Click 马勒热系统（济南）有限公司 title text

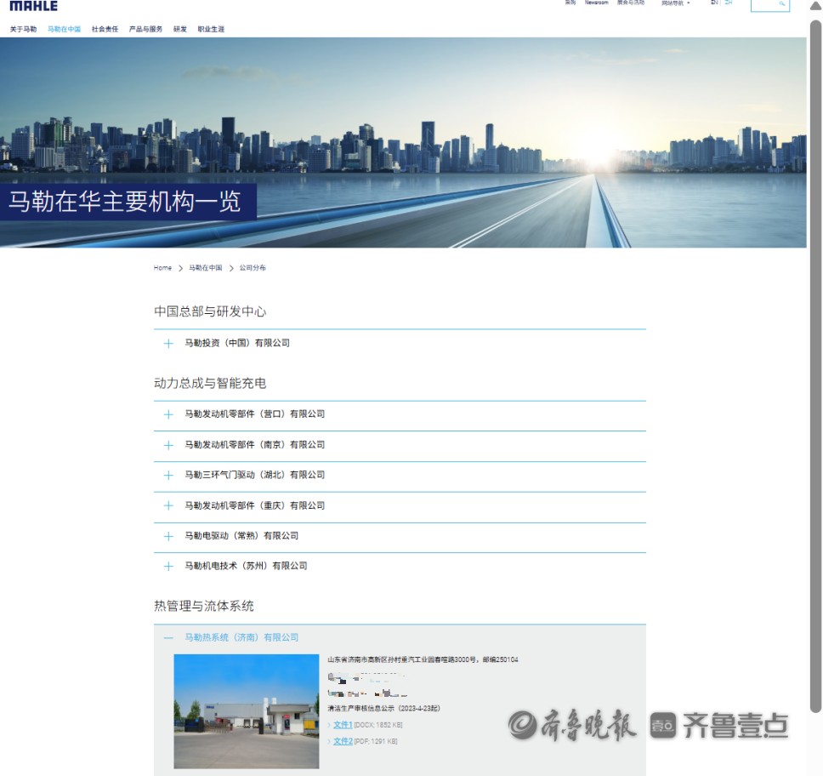[241, 637]
